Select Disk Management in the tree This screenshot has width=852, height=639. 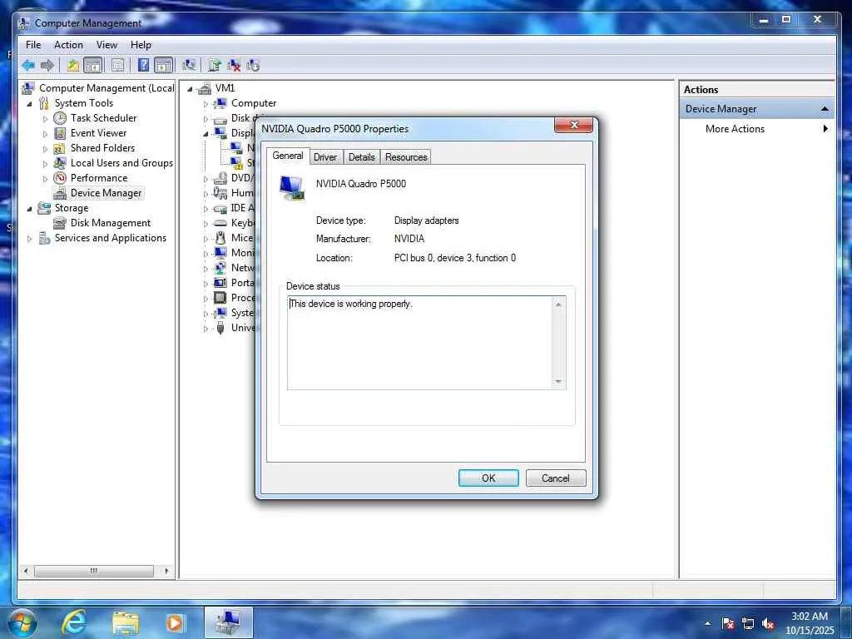(111, 223)
